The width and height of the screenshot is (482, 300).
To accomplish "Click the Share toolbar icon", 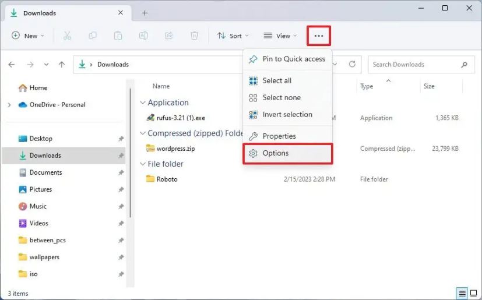I will click(x=169, y=36).
